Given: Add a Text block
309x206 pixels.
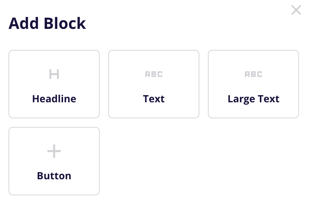Looking at the screenshot, I should tap(154, 84).
